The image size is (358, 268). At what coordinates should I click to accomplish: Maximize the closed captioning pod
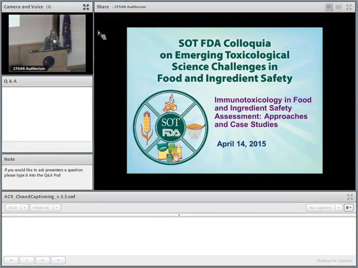[x=350, y=197]
